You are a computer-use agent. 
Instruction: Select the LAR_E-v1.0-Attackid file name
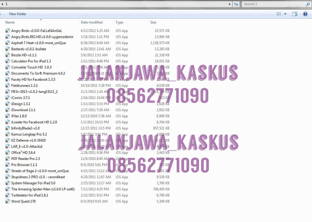point(27,147)
